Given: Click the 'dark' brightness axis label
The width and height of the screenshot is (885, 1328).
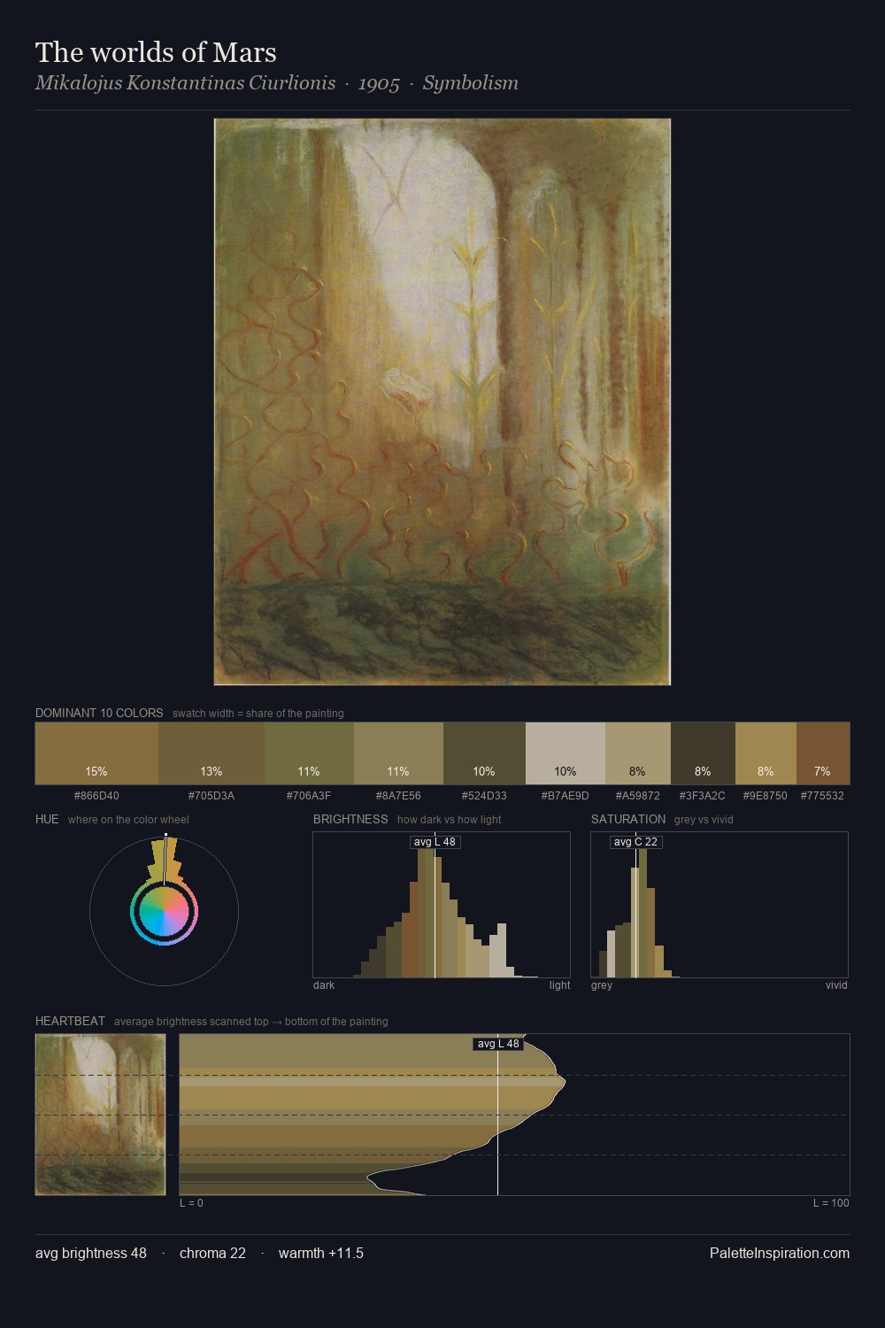Looking at the screenshot, I should [324, 985].
